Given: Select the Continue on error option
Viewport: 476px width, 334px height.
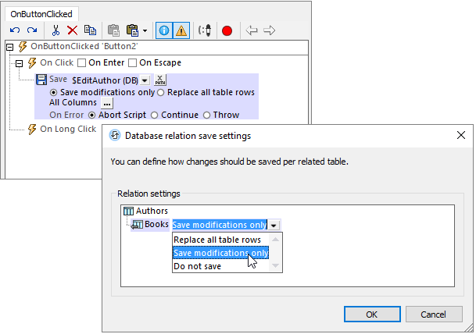Looking at the screenshot, I should [154, 115].
